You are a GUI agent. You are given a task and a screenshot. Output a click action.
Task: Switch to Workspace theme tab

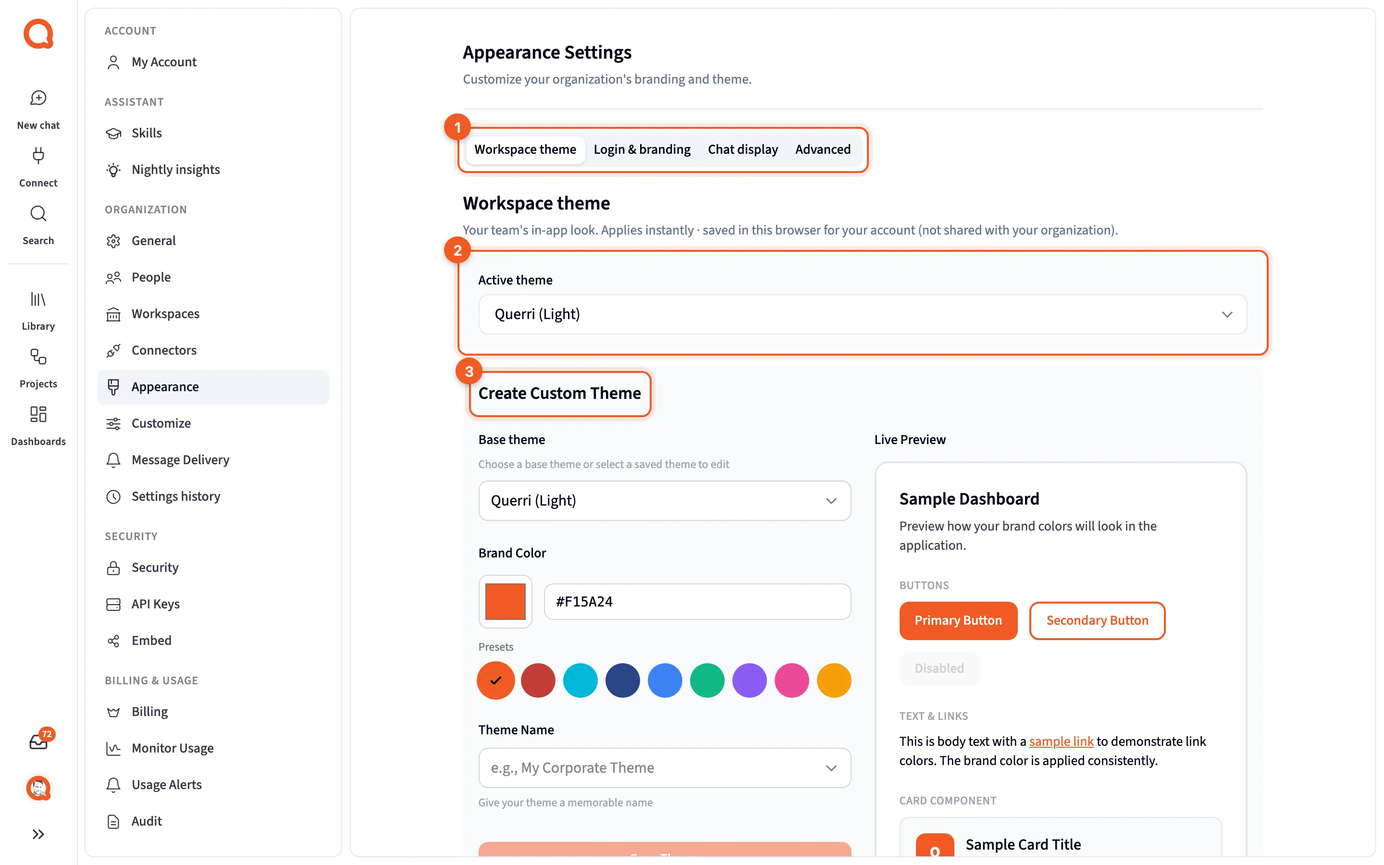[525, 149]
